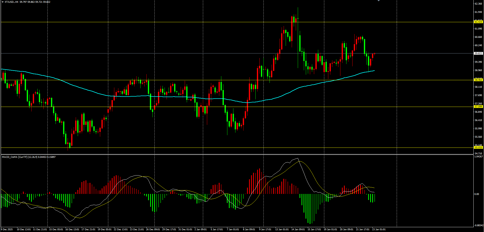
Task: Click the 0.00 level on MACD scale
Action: pyautogui.click(x=476, y=194)
